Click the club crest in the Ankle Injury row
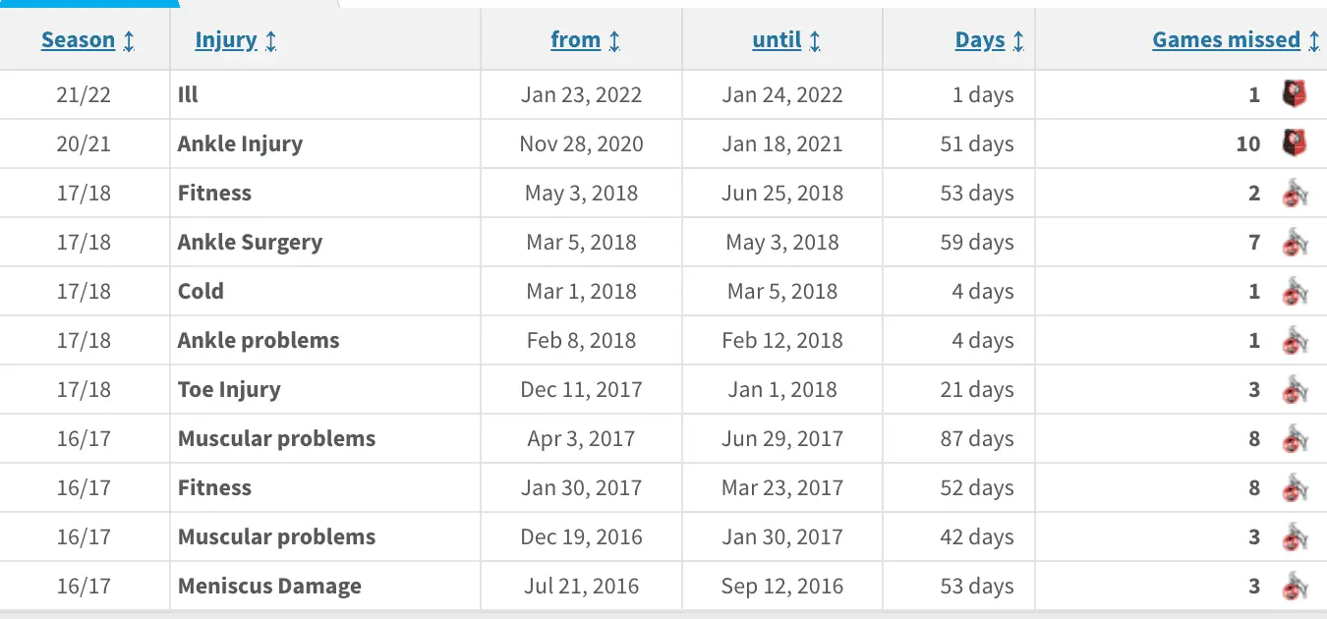This screenshot has width=1327, height=619. [x=1295, y=143]
